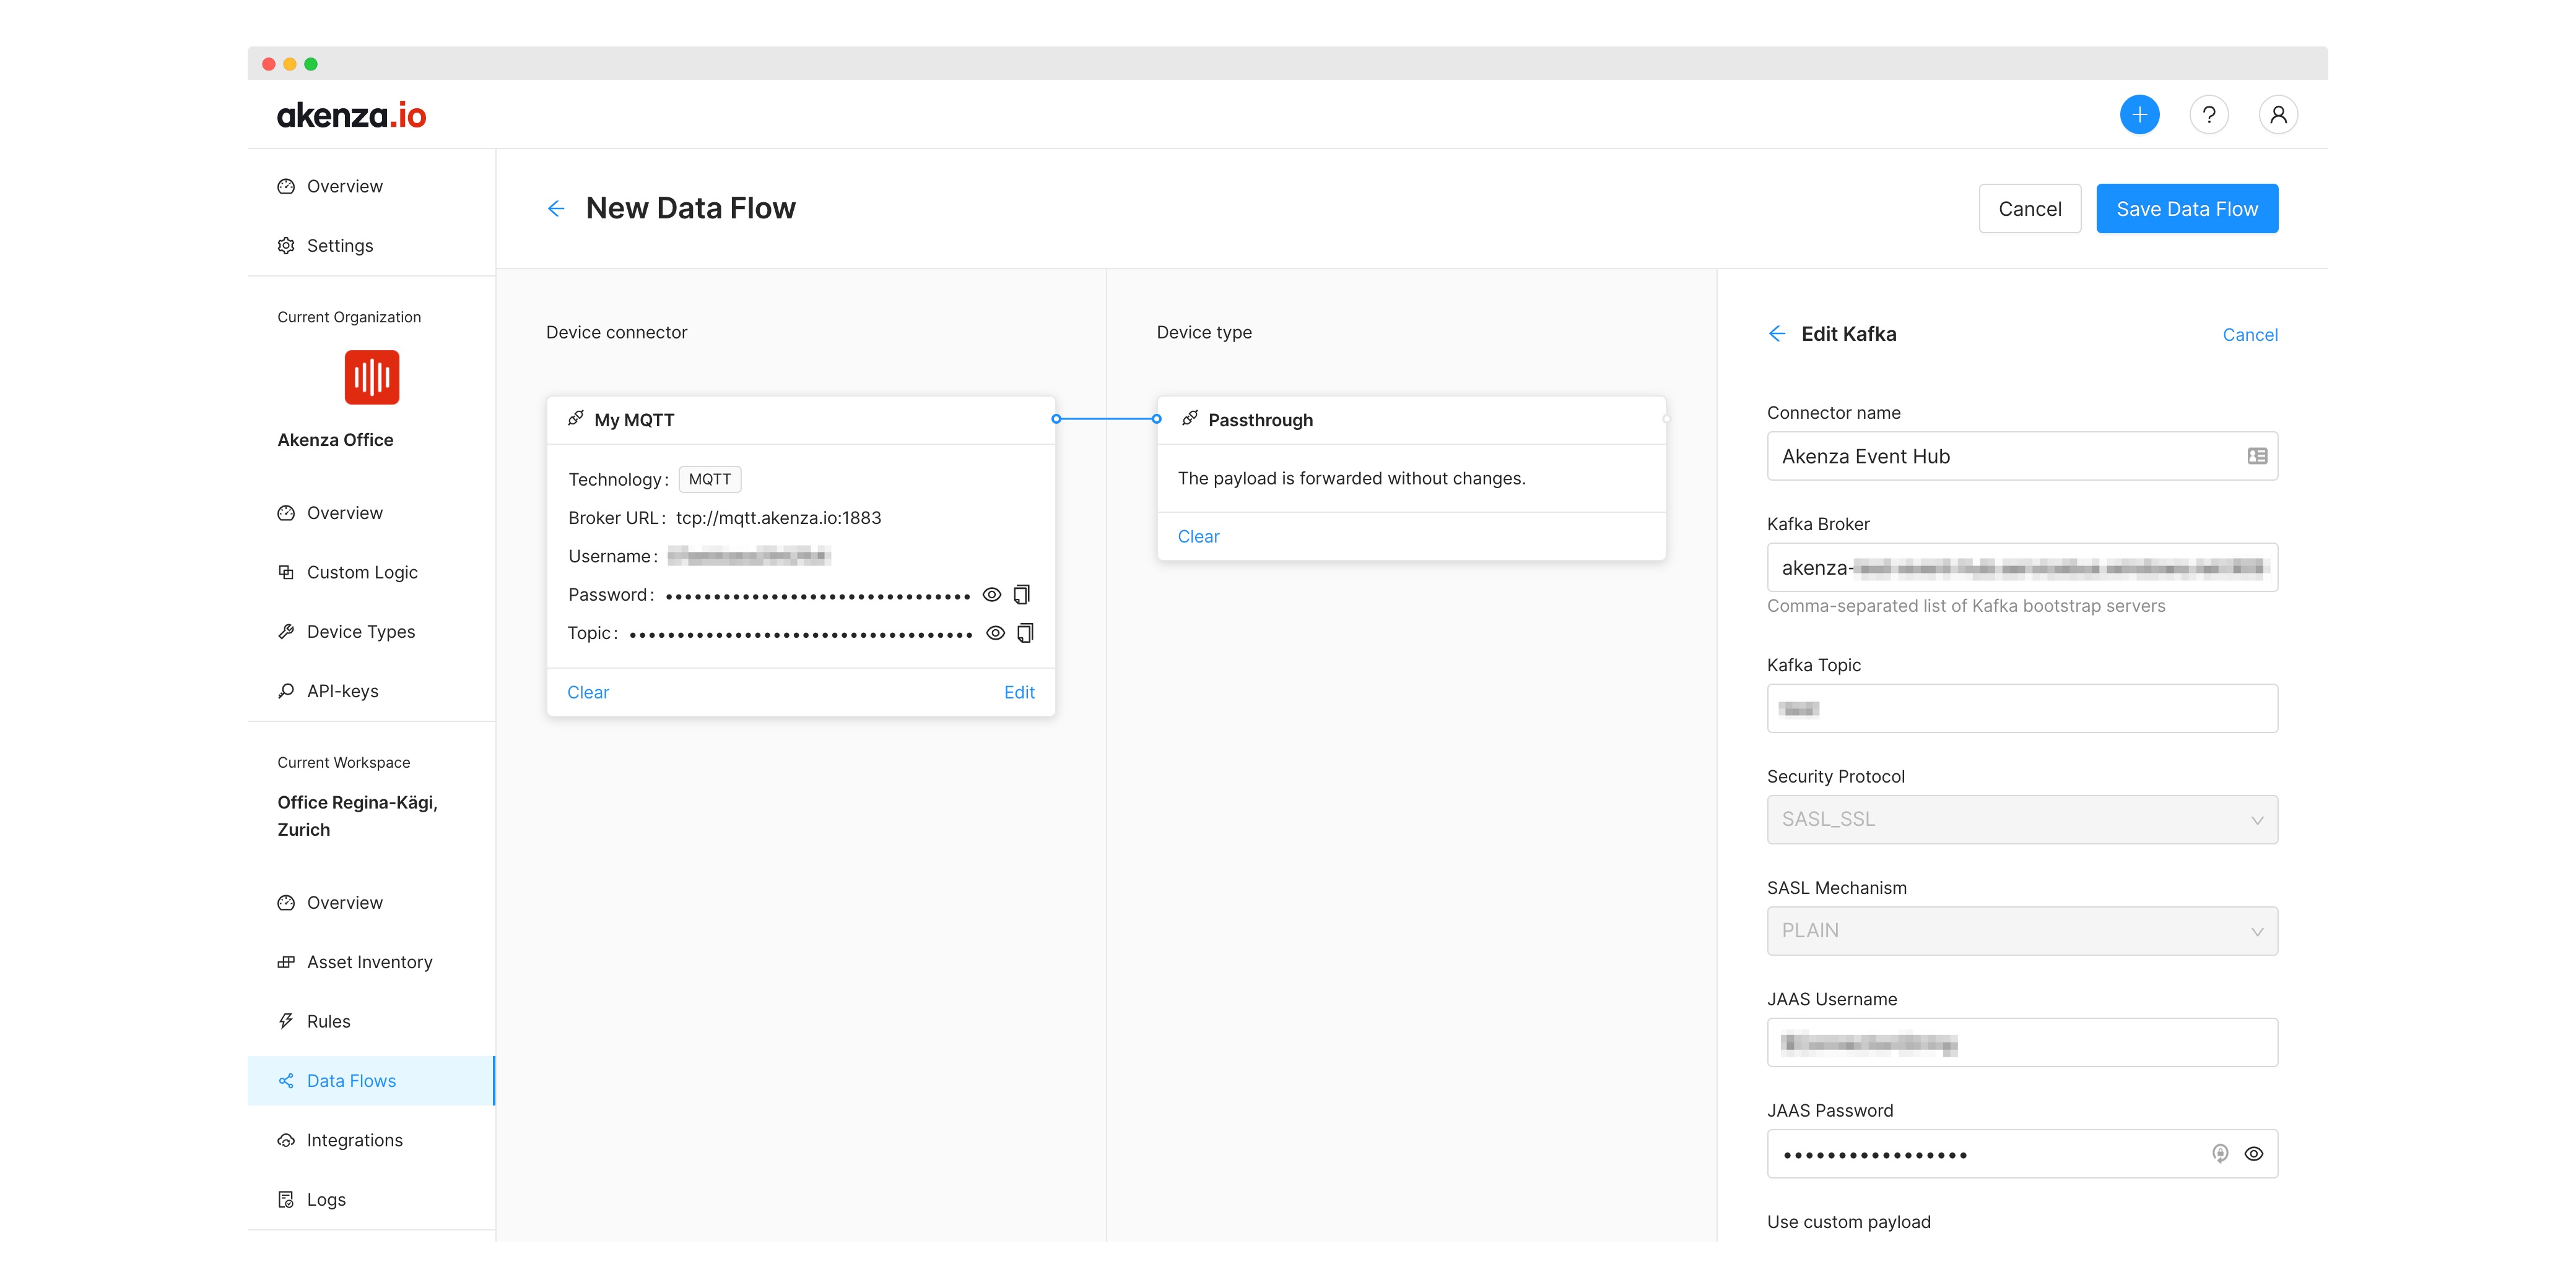The width and height of the screenshot is (2576, 1288).
Task: Click the contact card icon in Connector name
Action: click(x=2257, y=456)
